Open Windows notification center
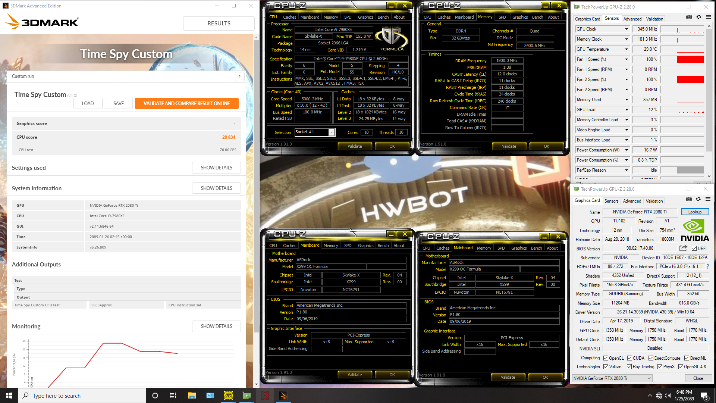Image resolution: width=716 pixels, height=403 pixels. click(x=704, y=396)
